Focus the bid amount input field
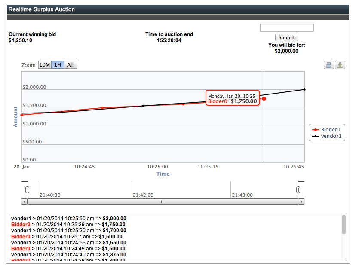Screen dimensions: 359x265 coord(287,28)
